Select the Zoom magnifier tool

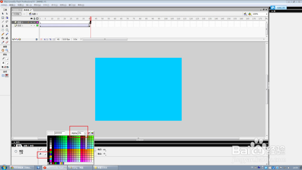(x=7, y=50)
